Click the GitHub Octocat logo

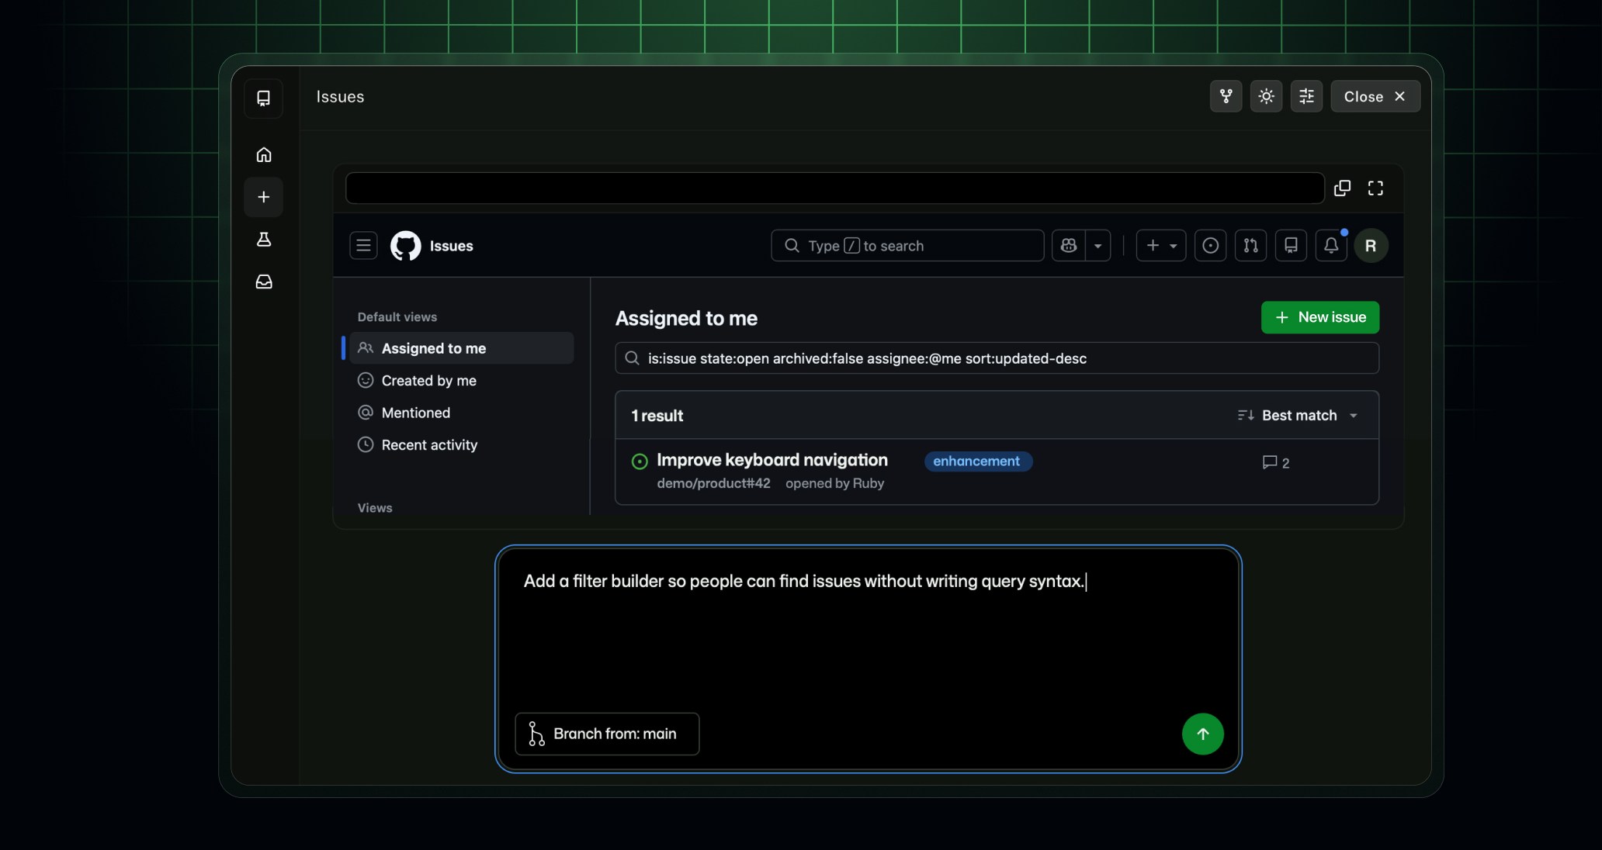405,246
